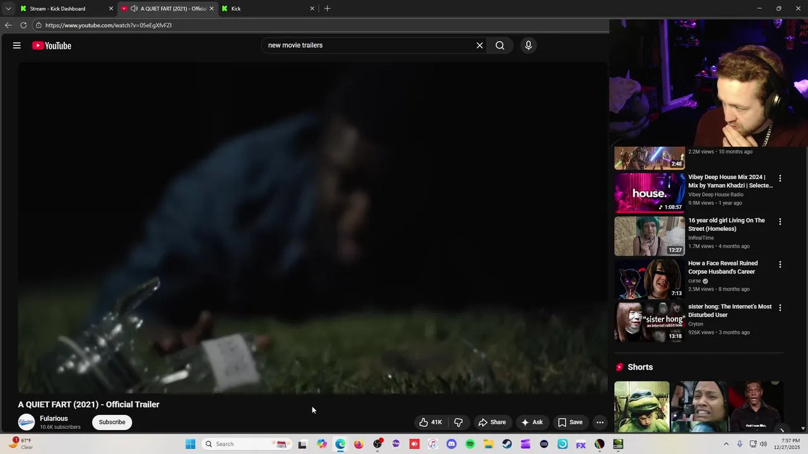
Task: Click 'How a Face Reveal Ruined Corpse Husband's Career' title
Action: coord(723,267)
